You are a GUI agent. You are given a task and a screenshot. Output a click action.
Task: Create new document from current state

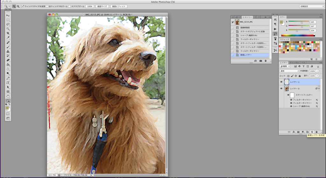tap(256, 61)
